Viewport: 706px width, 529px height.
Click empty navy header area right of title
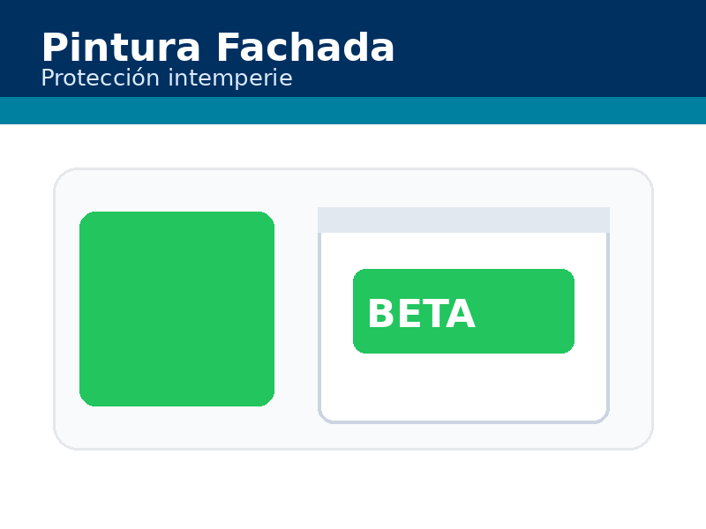(547, 48)
